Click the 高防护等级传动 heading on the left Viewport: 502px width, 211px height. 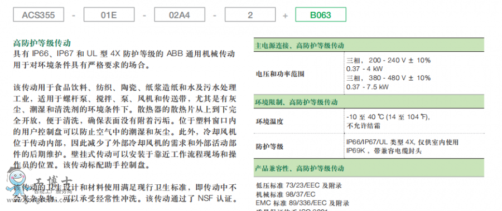pyautogui.click(x=42, y=43)
